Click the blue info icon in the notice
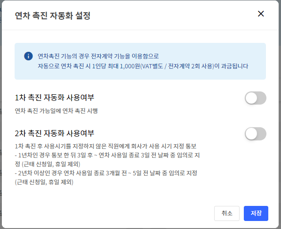 pyautogui.click(x=28, y=56)
